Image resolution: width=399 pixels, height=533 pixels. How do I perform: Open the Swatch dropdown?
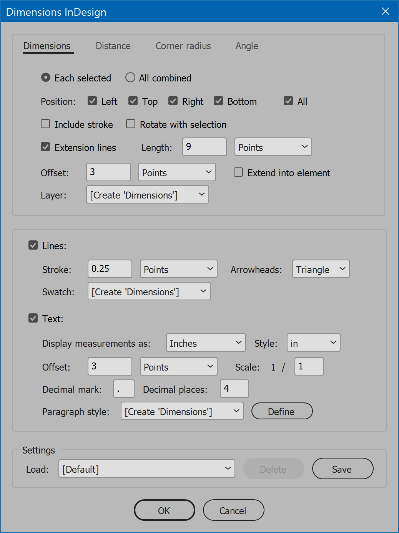coord(149,291)
